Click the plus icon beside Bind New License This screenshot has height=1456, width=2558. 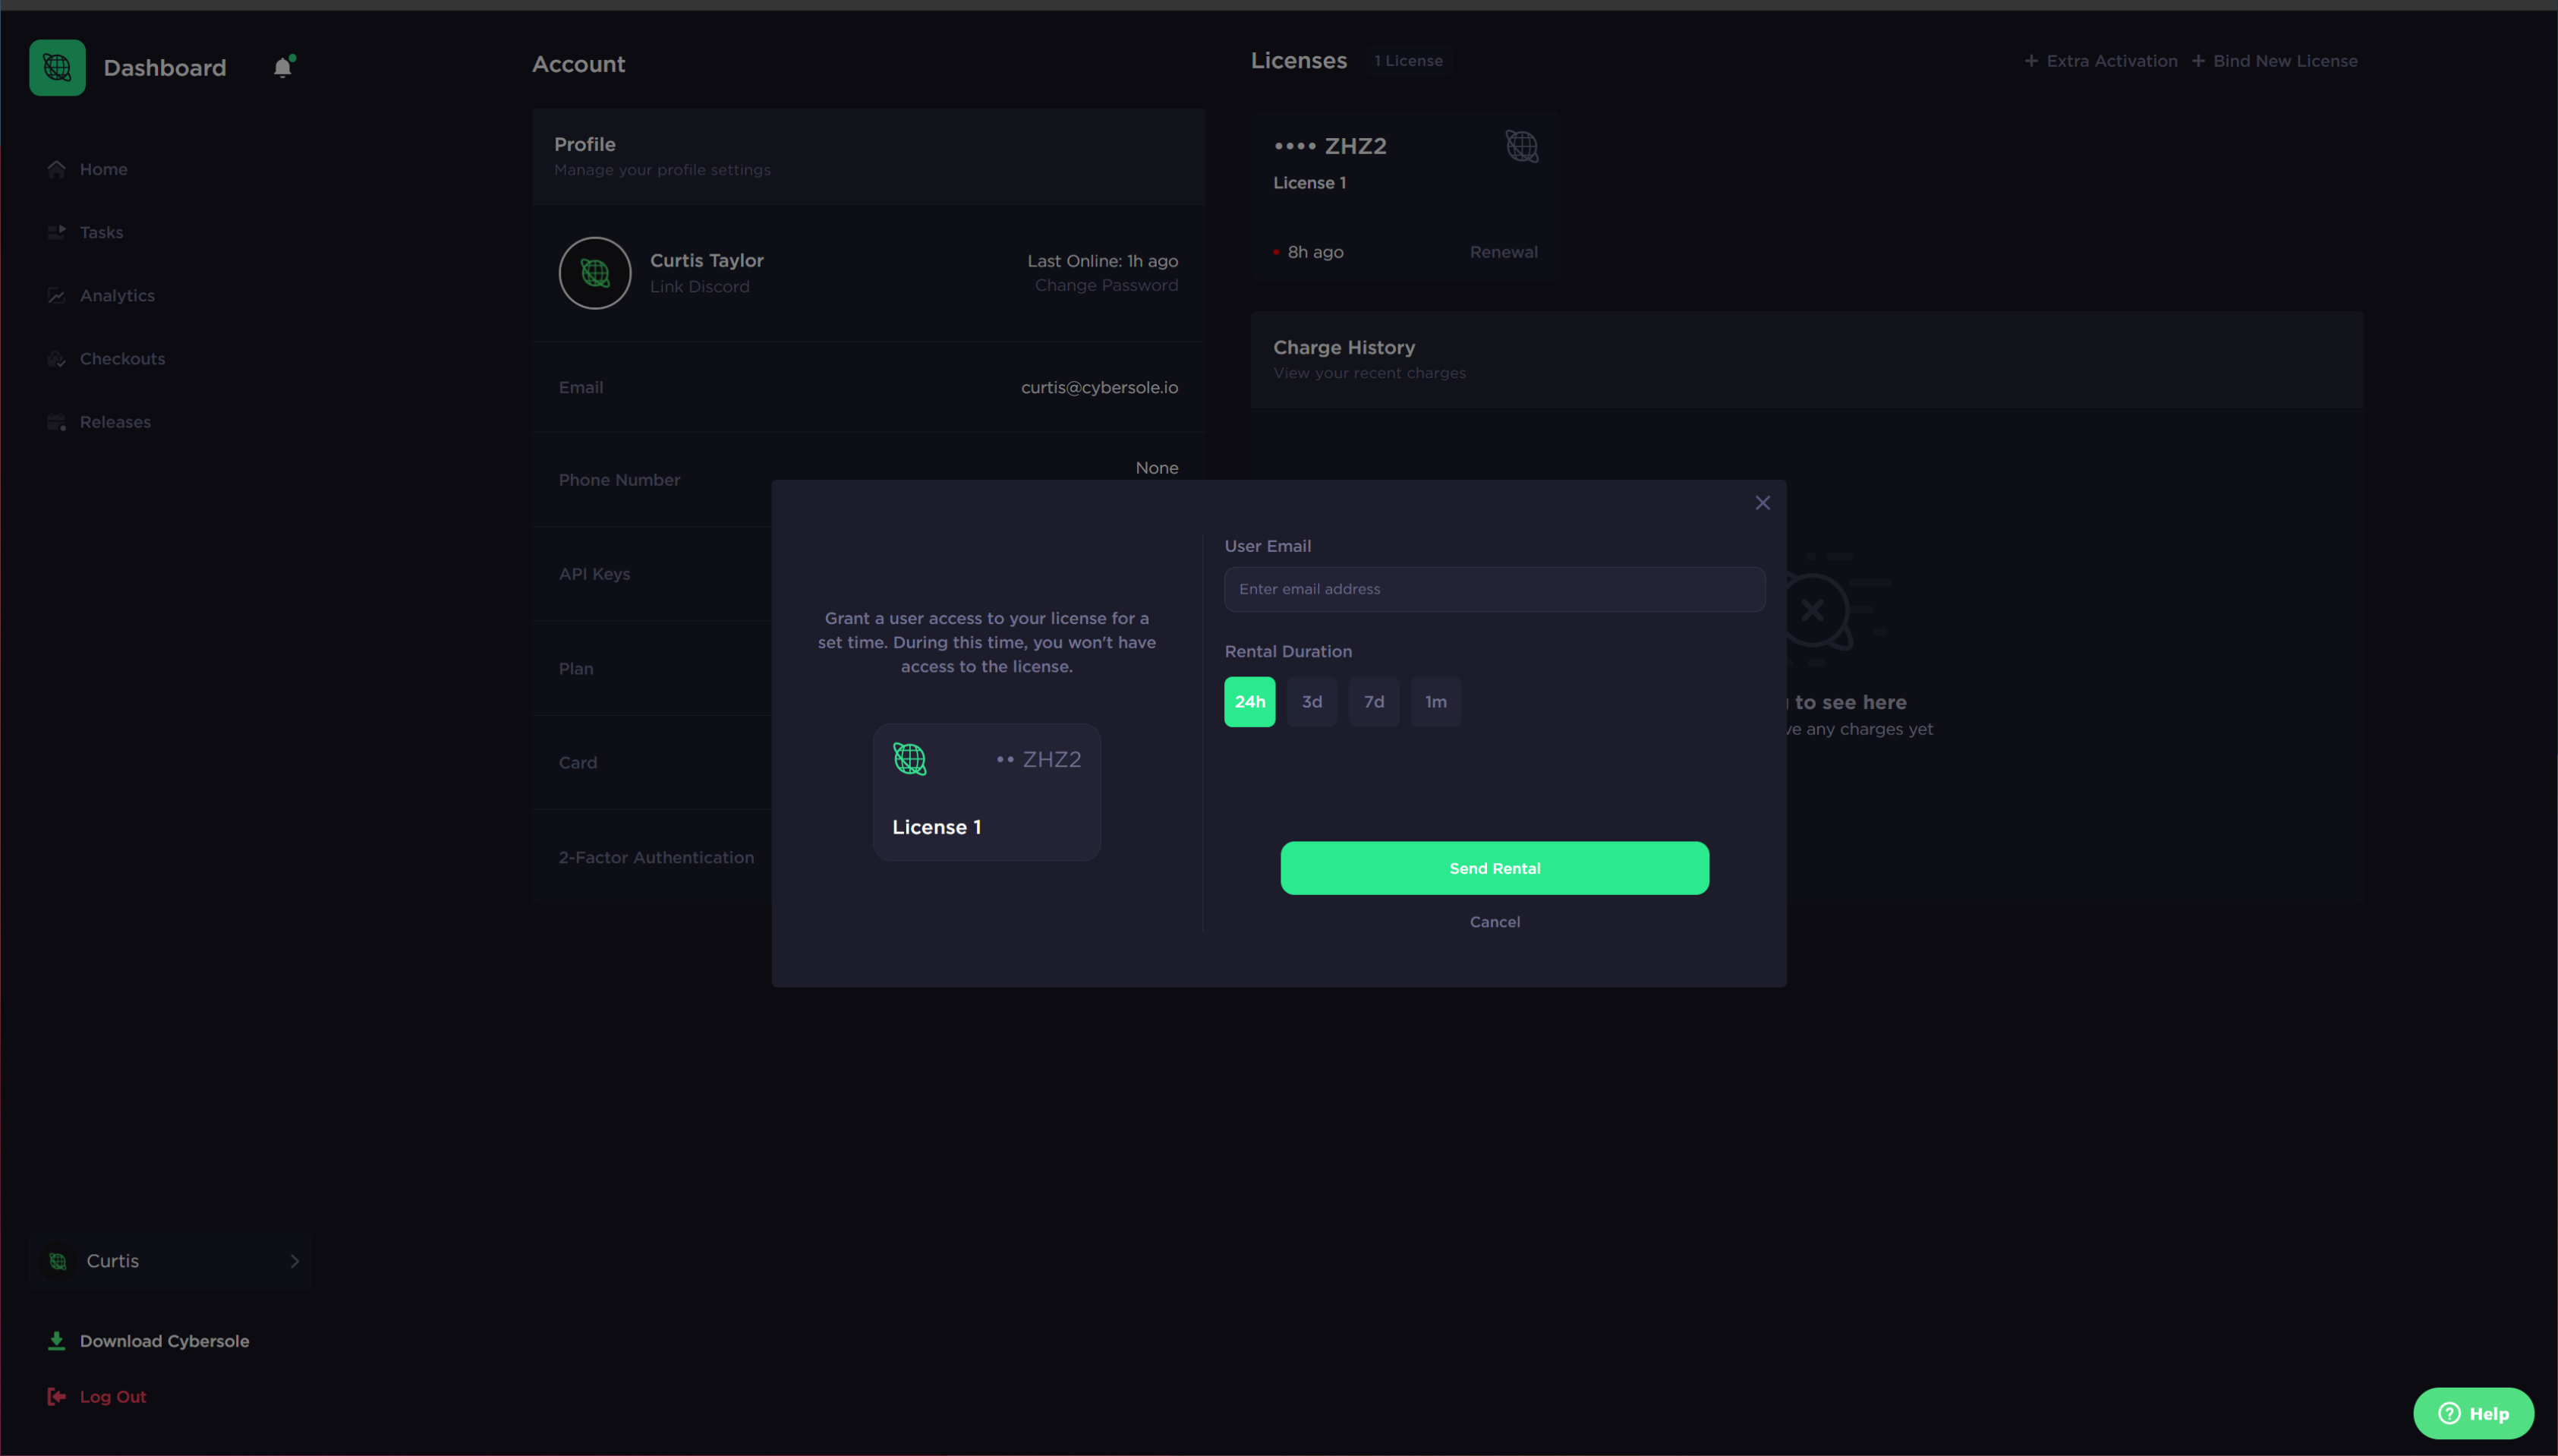pos(2197,61)
